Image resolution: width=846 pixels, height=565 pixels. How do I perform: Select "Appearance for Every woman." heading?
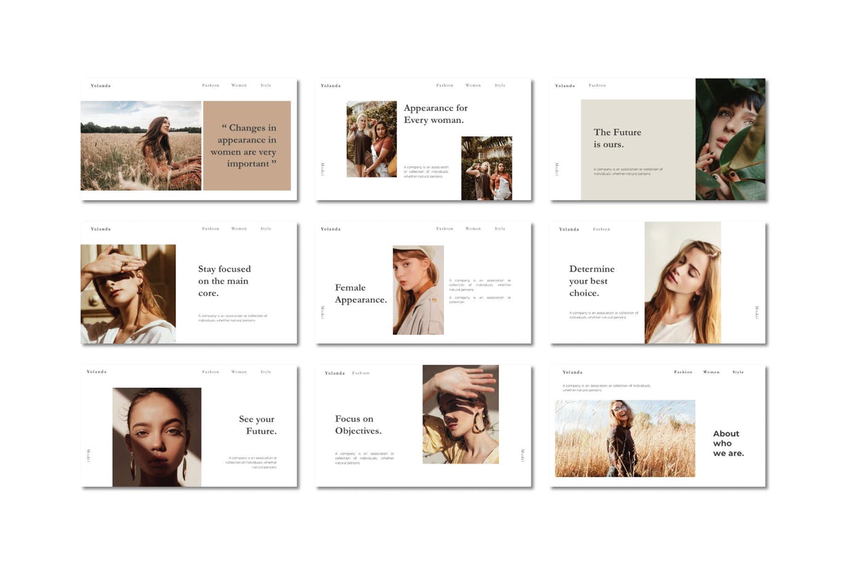coord(435,114)
